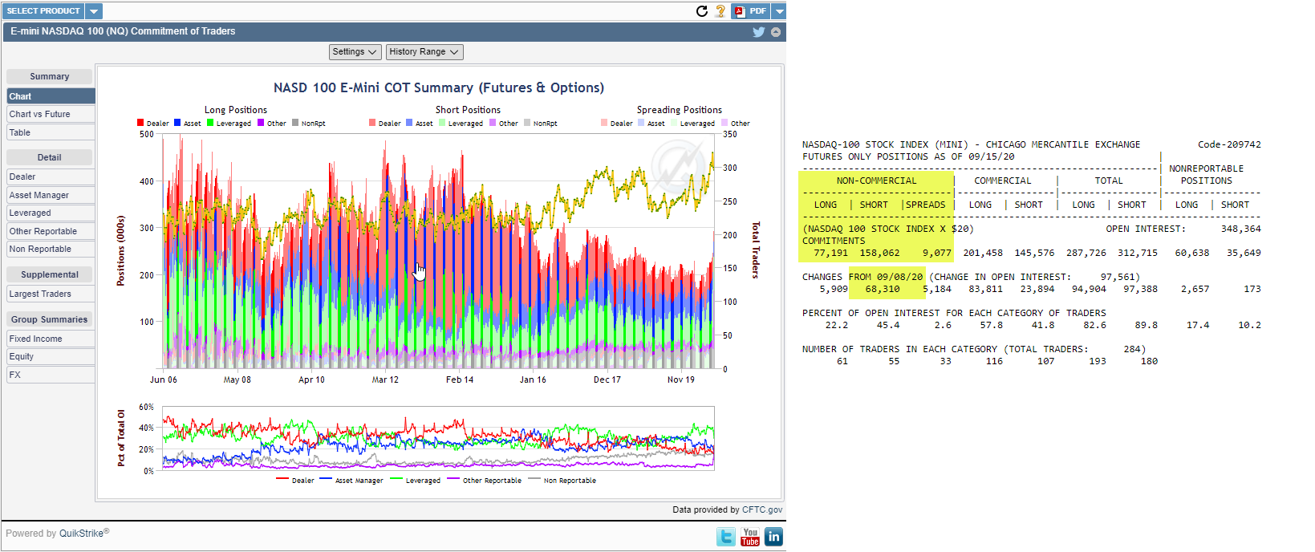This screenshot has height=552, width=1315.
Task: Click the Summary section header
Action: click(50, 77)
